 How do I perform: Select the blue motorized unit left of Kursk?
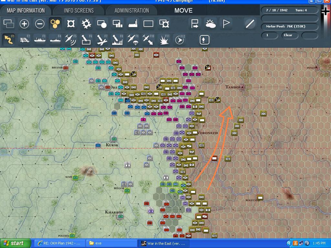click(x=98, y=145)
